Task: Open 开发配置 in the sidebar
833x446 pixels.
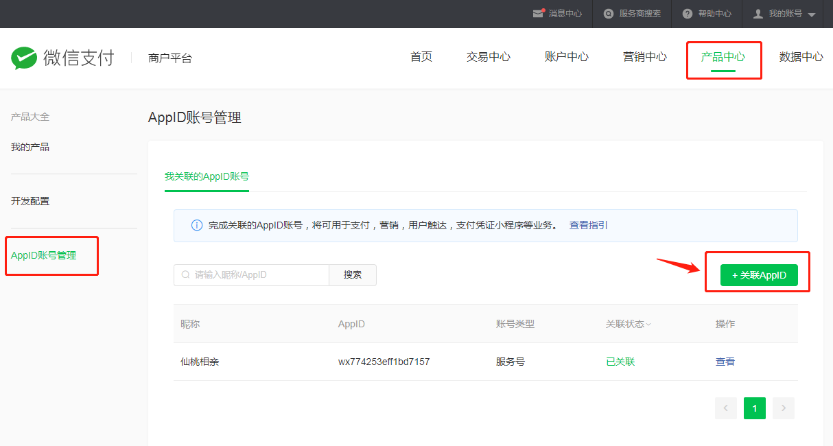Action: pos(30,201)
